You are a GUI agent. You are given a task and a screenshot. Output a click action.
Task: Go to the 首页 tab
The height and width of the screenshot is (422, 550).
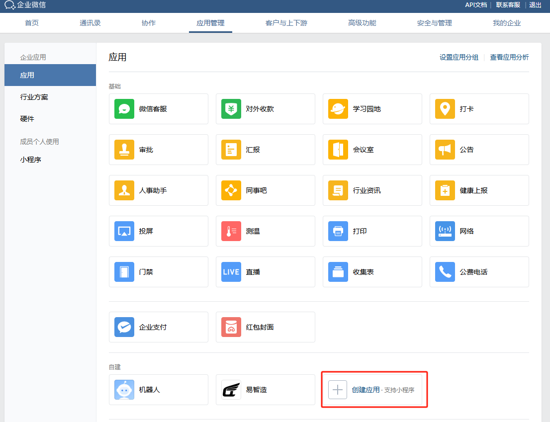tap(32, 23)
